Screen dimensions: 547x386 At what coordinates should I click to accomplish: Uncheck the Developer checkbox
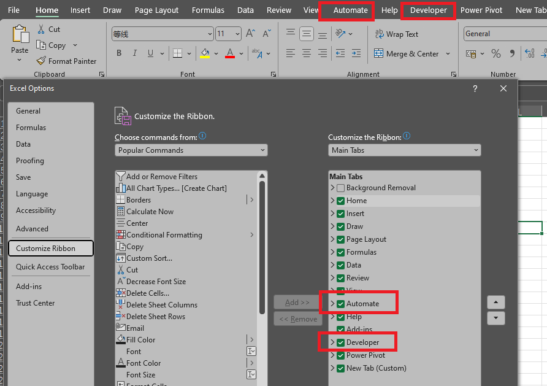[341, 342]
